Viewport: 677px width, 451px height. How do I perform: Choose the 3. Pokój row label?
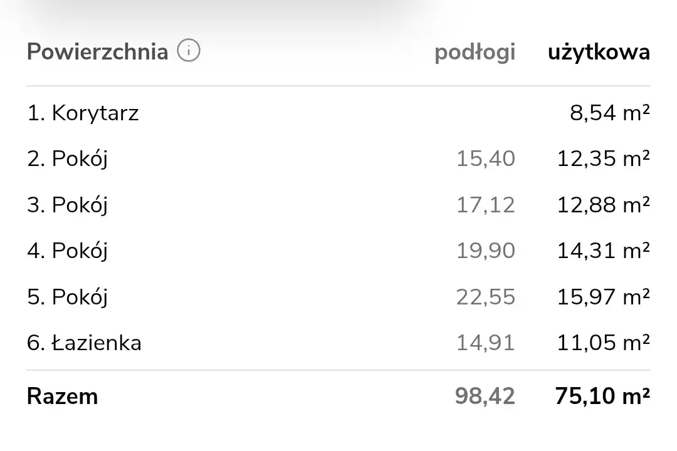(x=67, y=205)
